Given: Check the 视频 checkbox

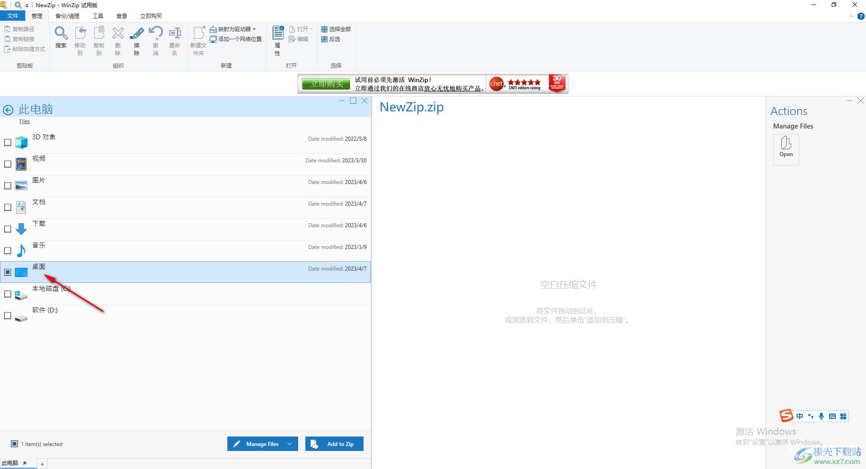Looking at the screenshot, I should [x=8, y=164].
